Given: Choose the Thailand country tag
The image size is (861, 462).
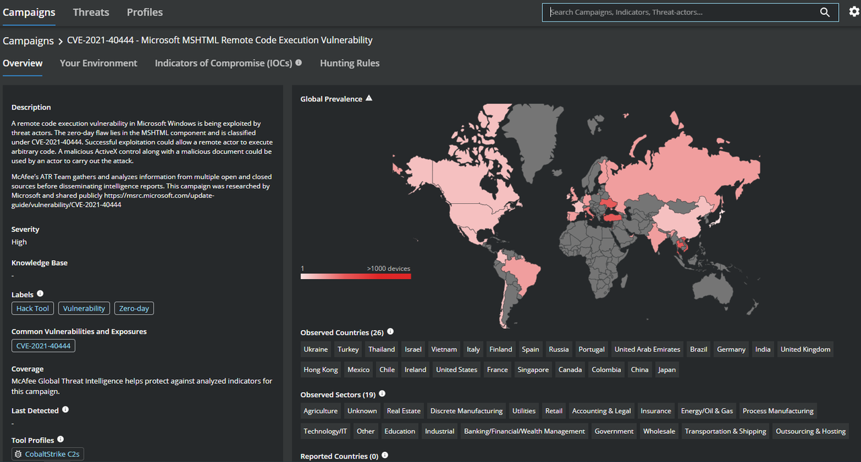Looking at the screenshot, I should 381,350.
